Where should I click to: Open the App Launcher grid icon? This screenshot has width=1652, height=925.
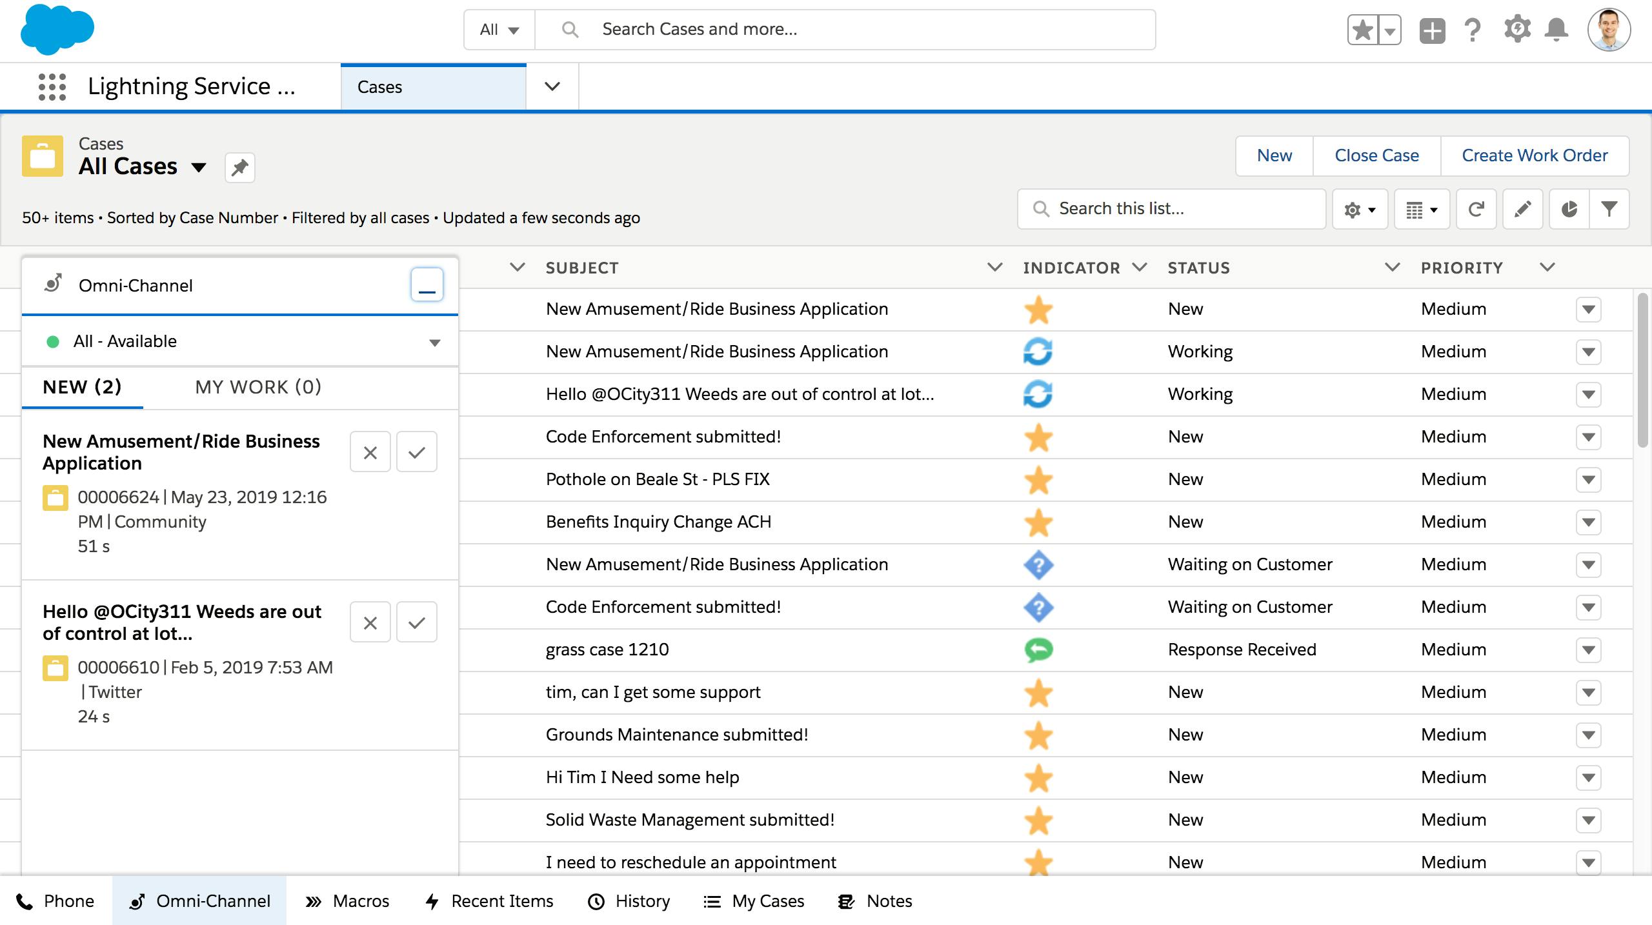(52, 86)
